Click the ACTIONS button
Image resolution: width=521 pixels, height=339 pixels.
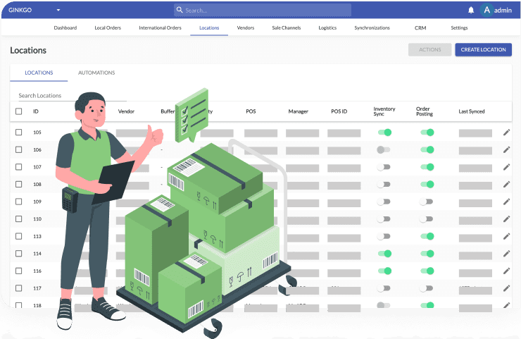click(429, 49)
